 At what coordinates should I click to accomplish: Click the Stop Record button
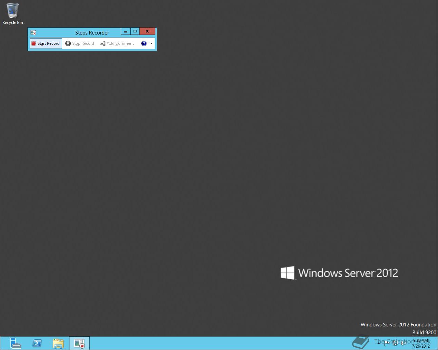(80, 43)
